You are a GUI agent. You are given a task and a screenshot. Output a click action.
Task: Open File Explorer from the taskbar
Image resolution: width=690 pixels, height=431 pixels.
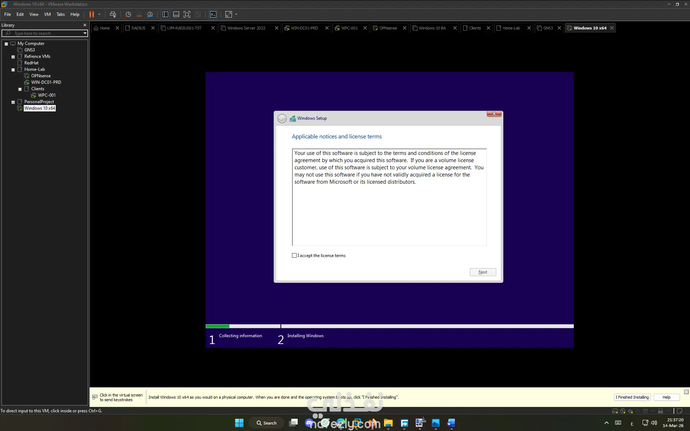pos(388,423)
